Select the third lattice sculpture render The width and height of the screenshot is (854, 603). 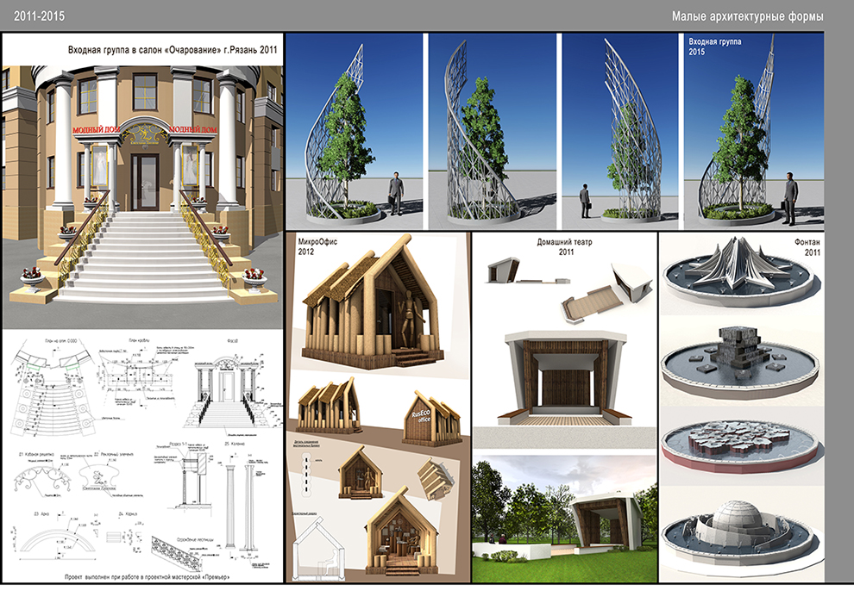[620, 131]
